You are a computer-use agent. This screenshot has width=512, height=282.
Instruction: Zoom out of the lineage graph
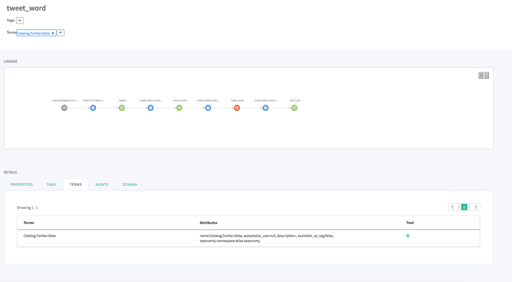[486, 75]
